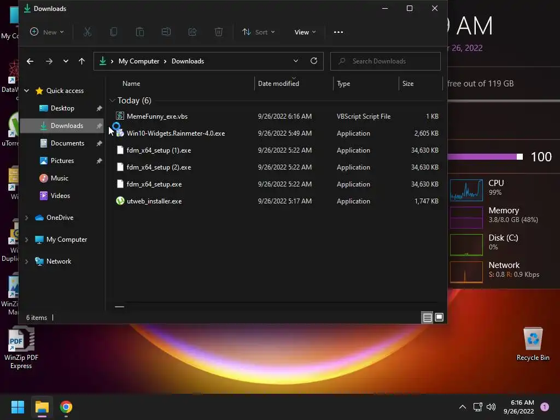Image resolution: width=560 pixels, height=420 pixels.
Task: Show hidden system tray icons chevron
Action: (x=463, y=407)
